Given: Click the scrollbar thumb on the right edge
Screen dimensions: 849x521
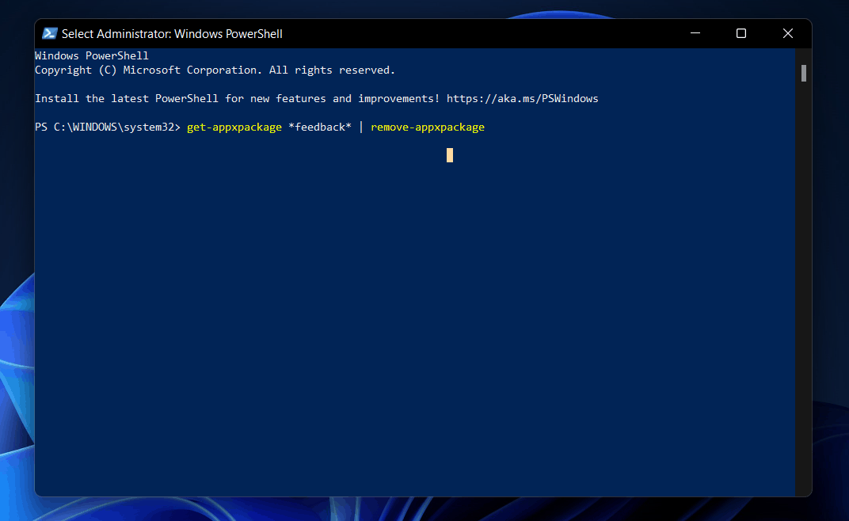Looking at the screenshot, I should pyautogui.click(x=803, y=73).
